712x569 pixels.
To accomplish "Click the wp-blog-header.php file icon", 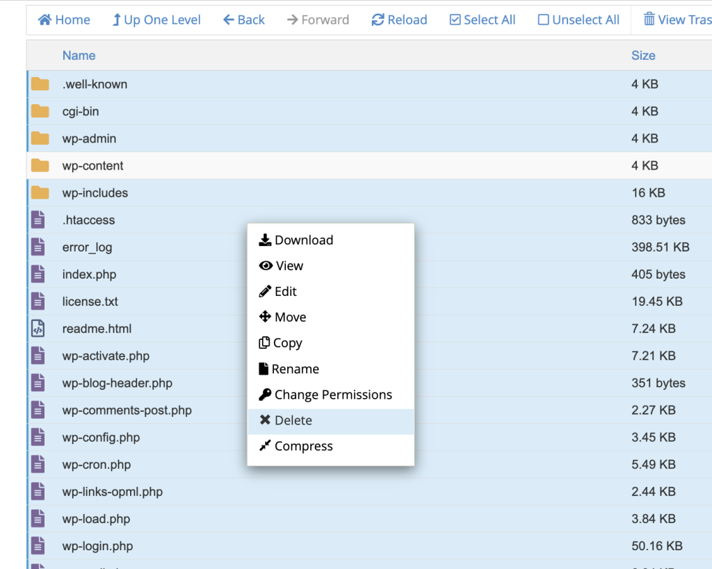I will [x=38, y=383].
